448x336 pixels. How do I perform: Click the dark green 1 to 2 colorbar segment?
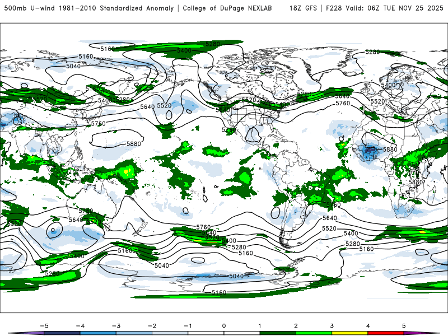pyautogui.click(x=278, y=333)
